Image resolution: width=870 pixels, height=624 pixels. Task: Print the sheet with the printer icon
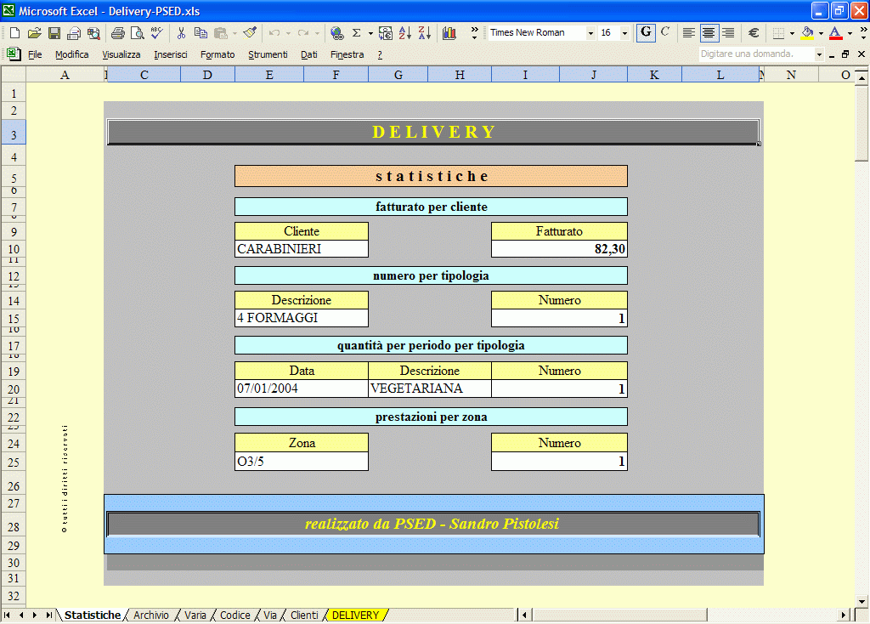(117, 33)
